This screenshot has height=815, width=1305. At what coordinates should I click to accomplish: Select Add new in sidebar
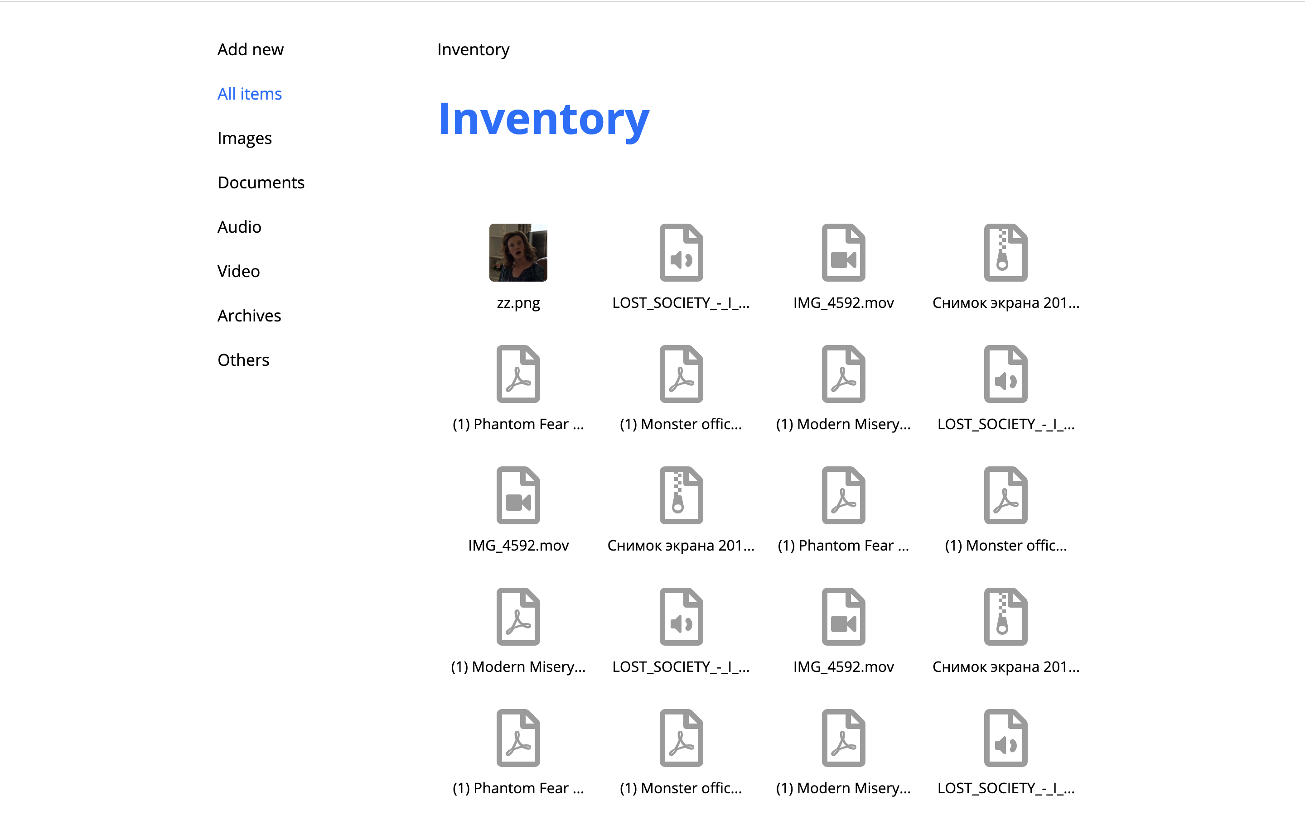[x=250, y=49]
